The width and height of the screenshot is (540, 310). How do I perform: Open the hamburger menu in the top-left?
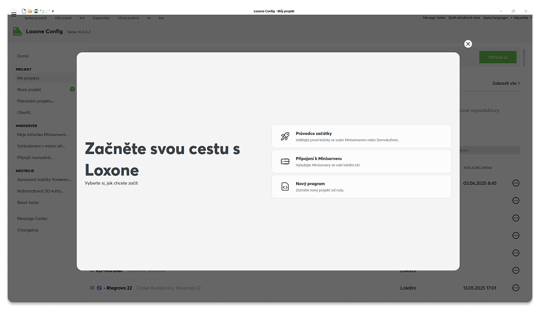14,14
